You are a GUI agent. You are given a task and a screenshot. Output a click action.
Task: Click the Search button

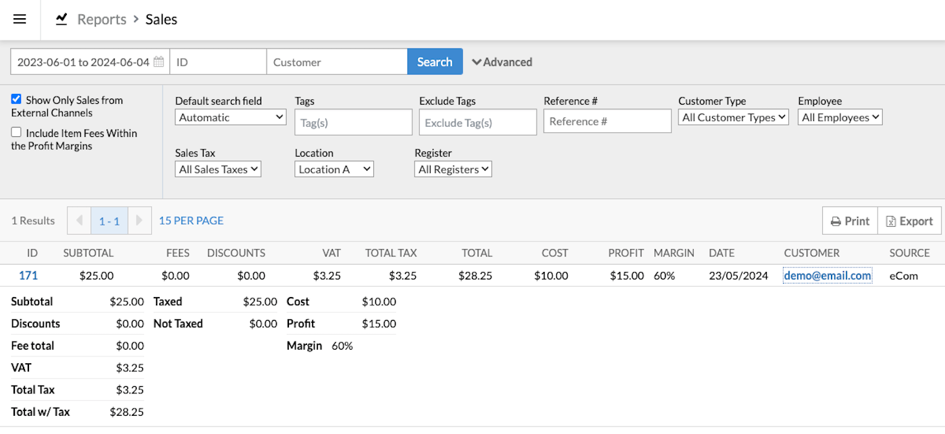point(435,62)
